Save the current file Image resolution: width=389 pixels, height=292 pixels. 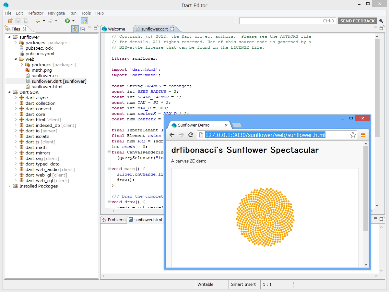[x=18, y=21]
